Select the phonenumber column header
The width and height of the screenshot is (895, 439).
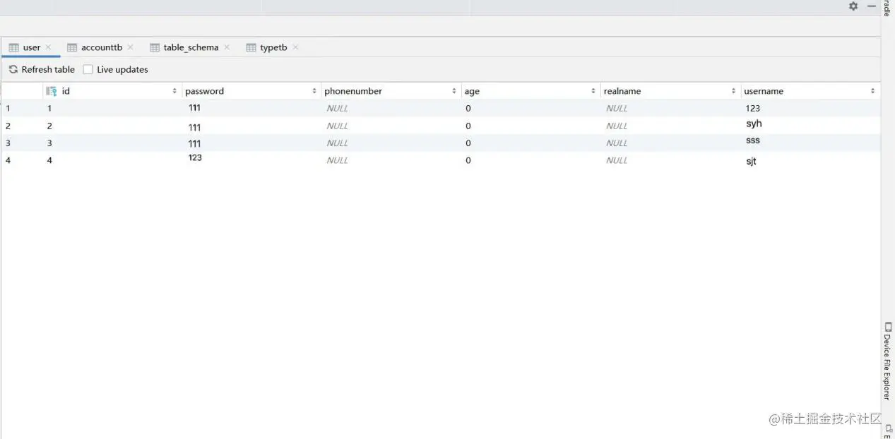[x=391, y=91]
